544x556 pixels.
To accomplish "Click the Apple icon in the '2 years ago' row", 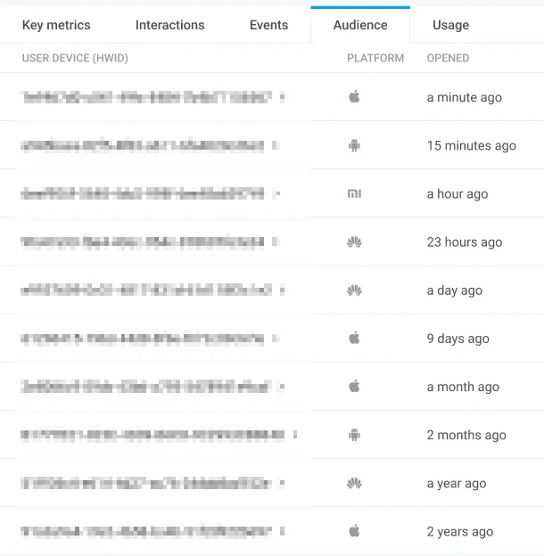I will (354, 531).
